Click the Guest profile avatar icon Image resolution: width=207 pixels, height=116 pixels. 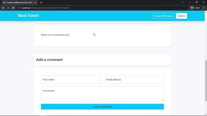pos(192,8)
